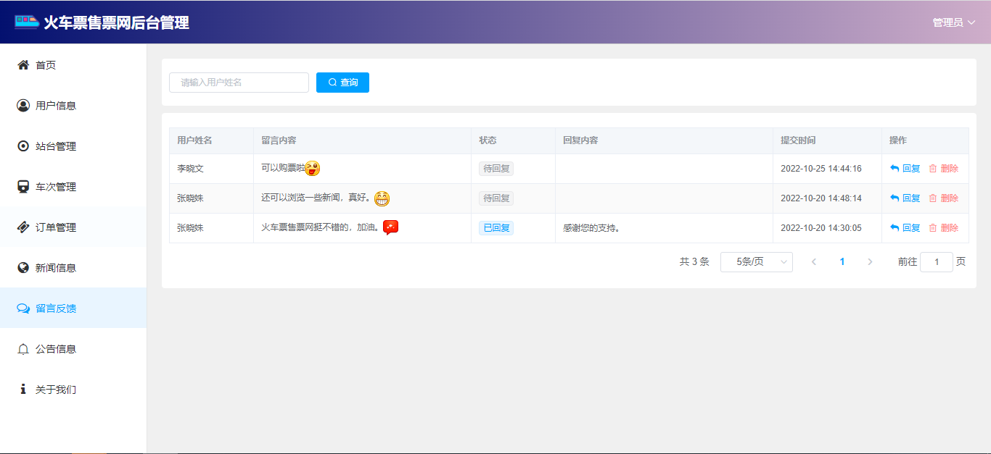Click the train icon beside 车次管理
Screen dimensions: 991x454
(x=23, y=187)
